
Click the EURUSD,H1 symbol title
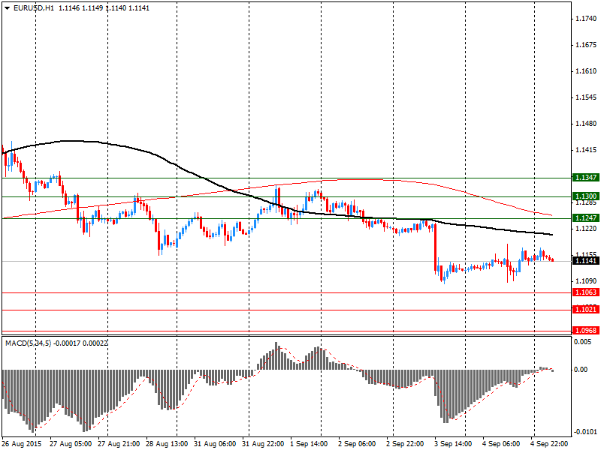(x=33, y=8)
